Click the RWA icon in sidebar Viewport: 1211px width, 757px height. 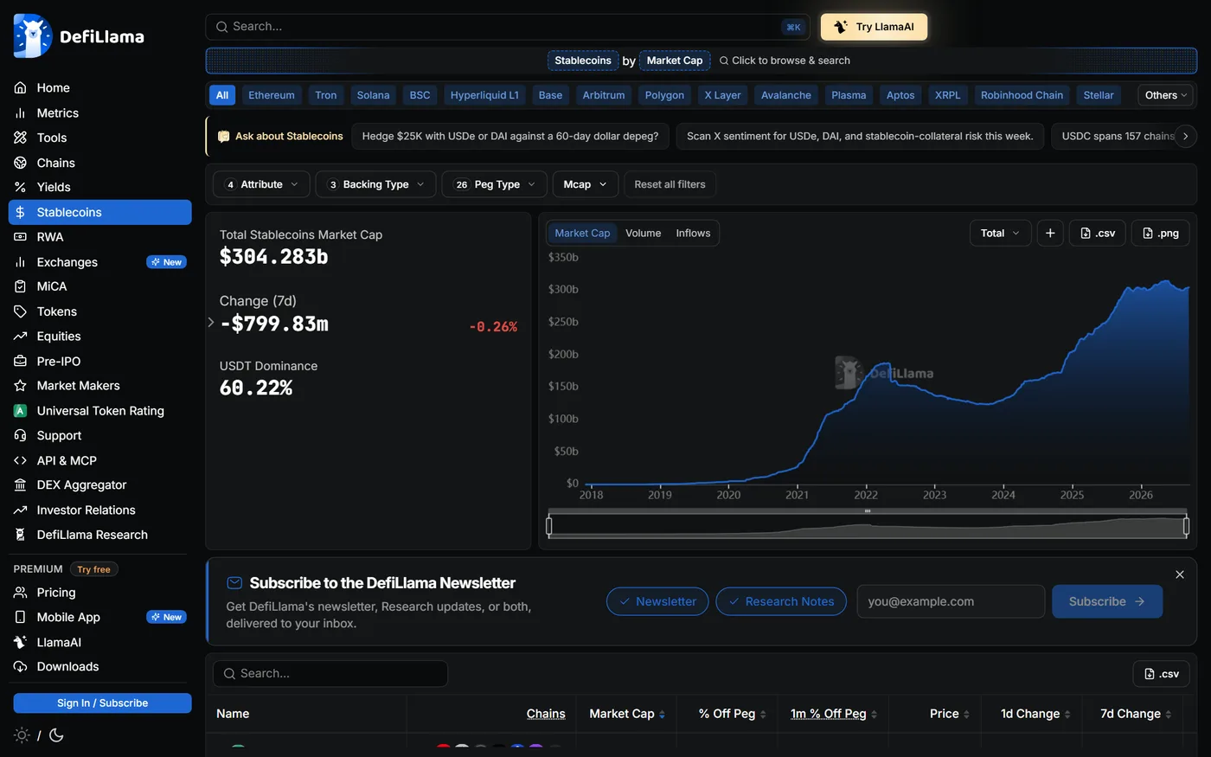[20, 237]
